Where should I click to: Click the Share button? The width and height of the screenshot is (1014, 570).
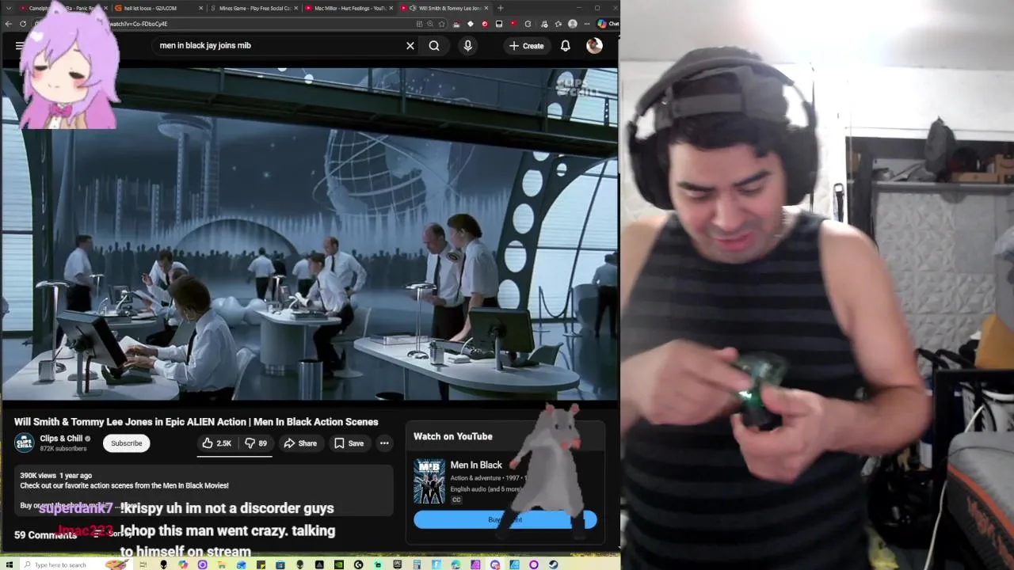300,443
